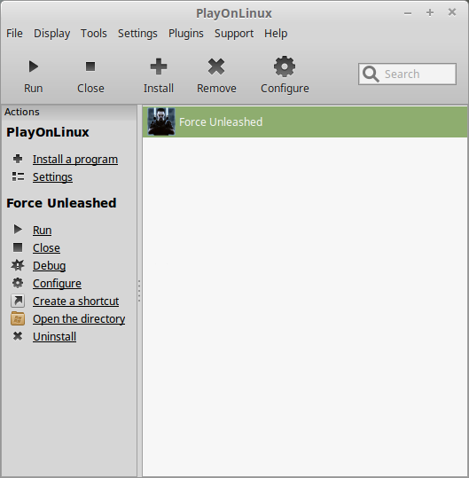Image resolution: width=469 pixels, height=478 pixels.
Task: Select the Force Unleashed game thumbnail
Action: click(x=161, y=121)
